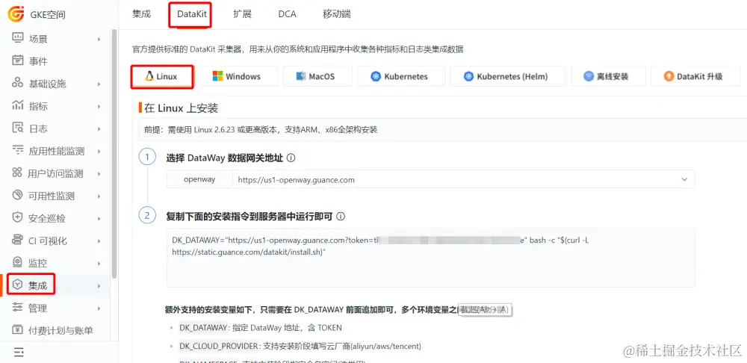The image size is (747, 363).
Task: Switch to the 集成 top tab
Action: pyautogui.click(x=141, y=13)
